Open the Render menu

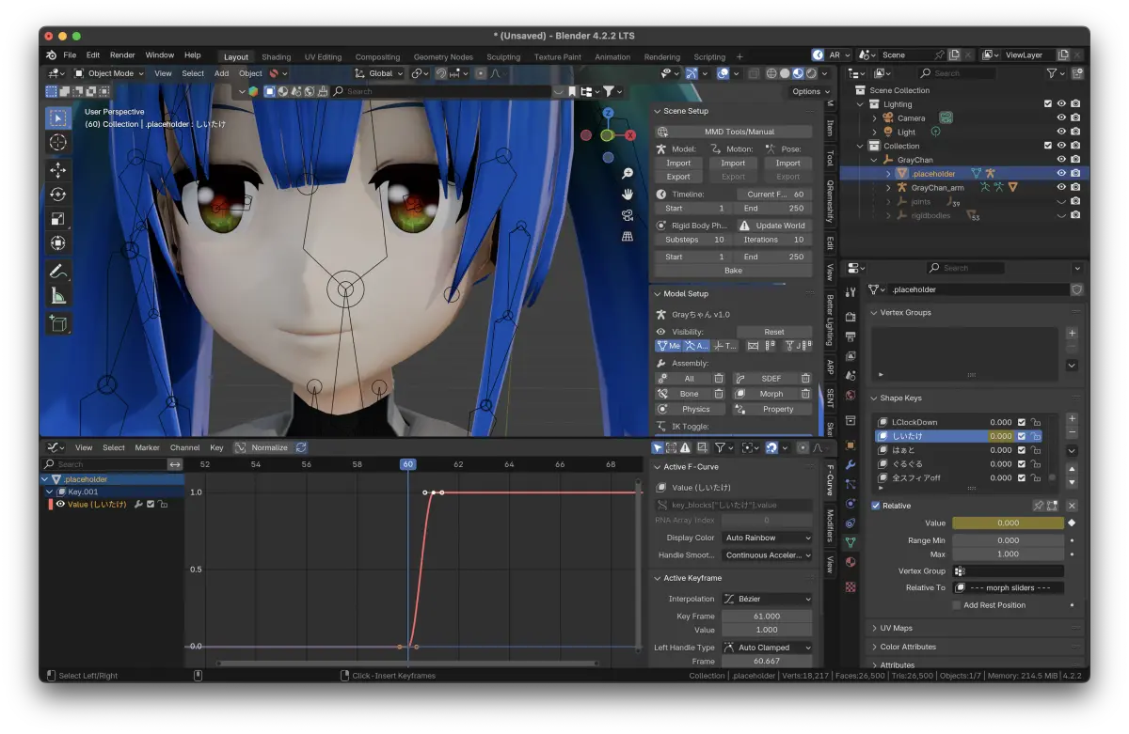[x=122, y=55]
